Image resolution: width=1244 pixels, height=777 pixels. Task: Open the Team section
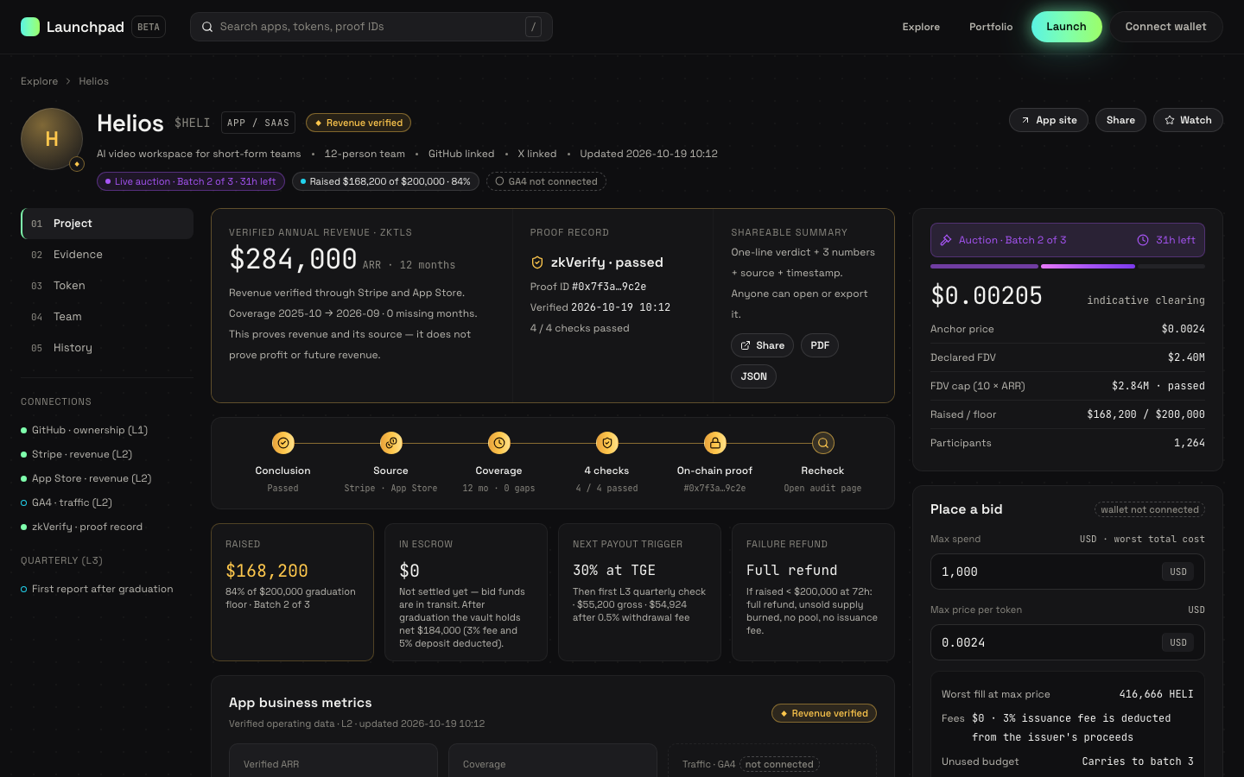tap(107, 317)
